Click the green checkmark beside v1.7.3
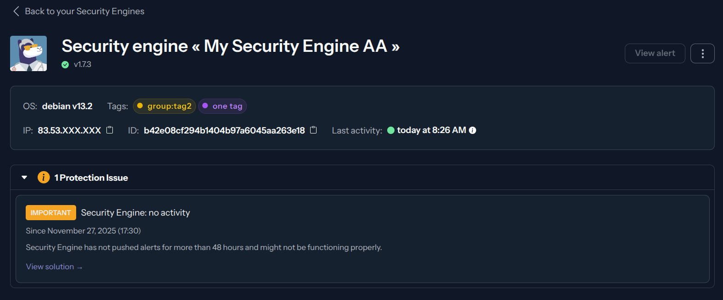This screenshot has height=300, width=723. point(65,64)
